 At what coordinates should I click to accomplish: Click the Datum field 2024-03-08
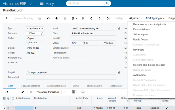click(x=35, y=48)
